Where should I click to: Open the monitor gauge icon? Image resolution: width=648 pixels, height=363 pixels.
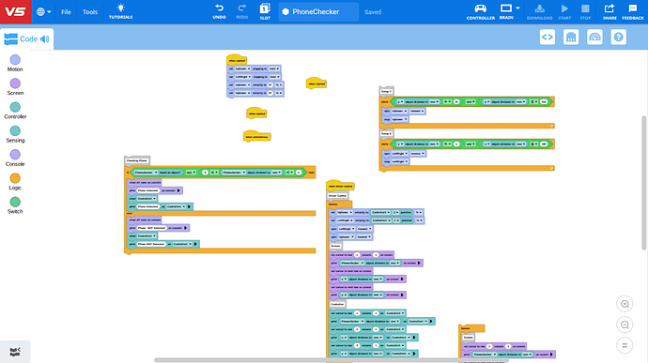[594, 38]
